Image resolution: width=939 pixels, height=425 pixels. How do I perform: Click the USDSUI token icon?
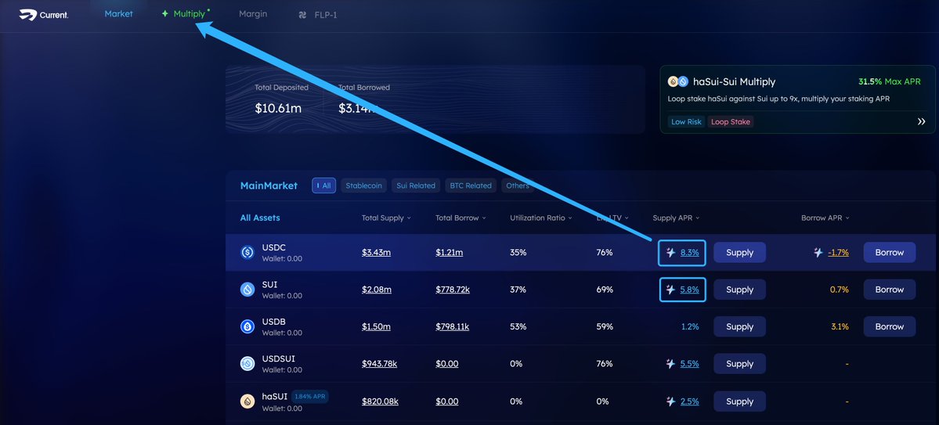click(x=247, y=364)
